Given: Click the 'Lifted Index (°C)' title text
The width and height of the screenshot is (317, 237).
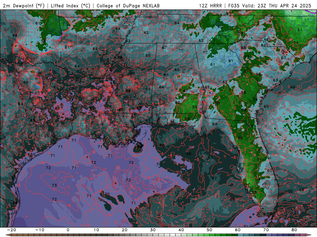Looking at the screenshot, I should 71,6.
